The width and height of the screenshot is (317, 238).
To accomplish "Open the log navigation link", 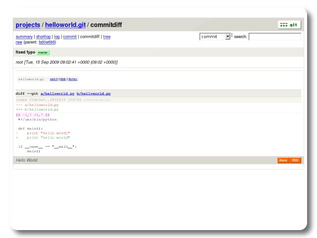I will coord(56,37).
